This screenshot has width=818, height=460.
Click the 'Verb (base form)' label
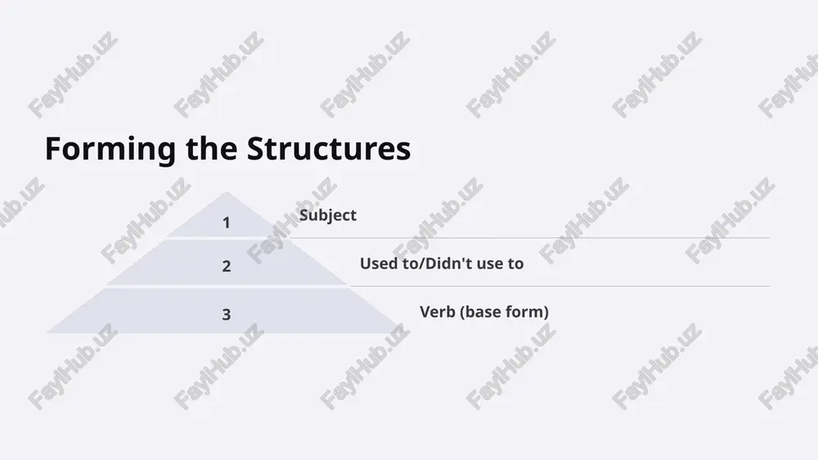pos(484,311)
